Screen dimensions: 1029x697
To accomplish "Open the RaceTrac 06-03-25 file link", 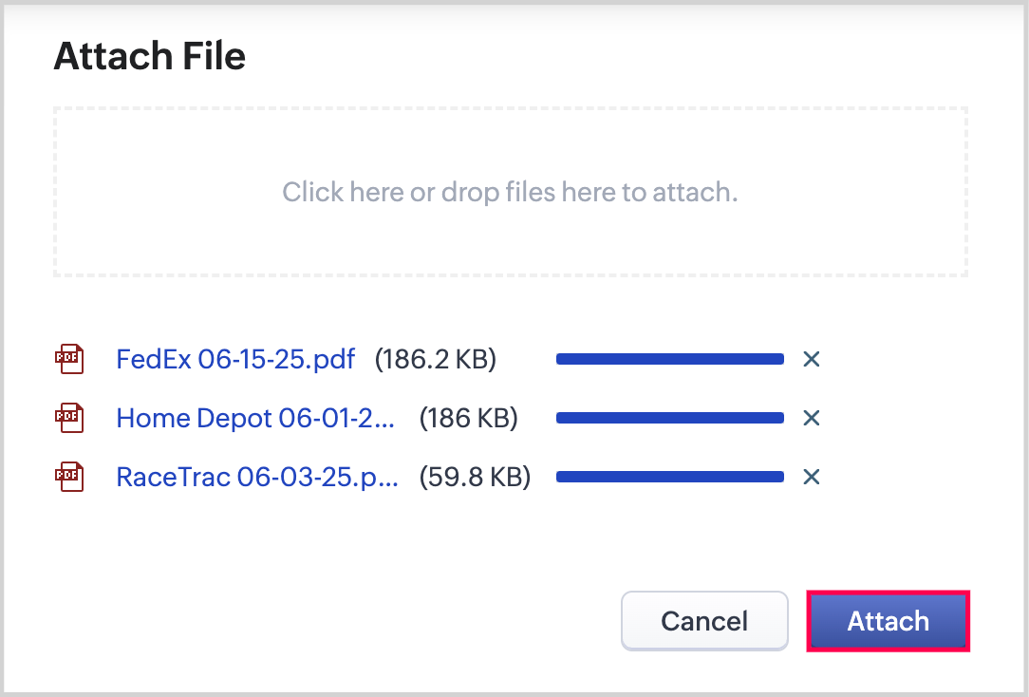I will 256,477.
